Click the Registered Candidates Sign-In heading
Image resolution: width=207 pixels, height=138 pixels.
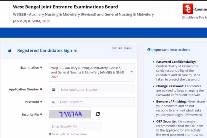click(x=47, y=50)
